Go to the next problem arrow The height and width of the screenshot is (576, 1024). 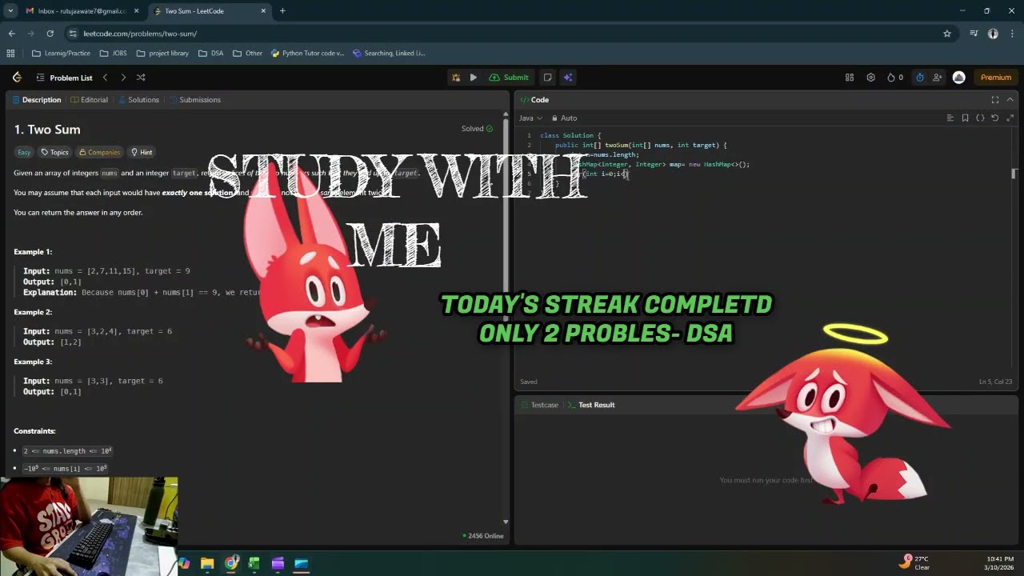point(123,78)
